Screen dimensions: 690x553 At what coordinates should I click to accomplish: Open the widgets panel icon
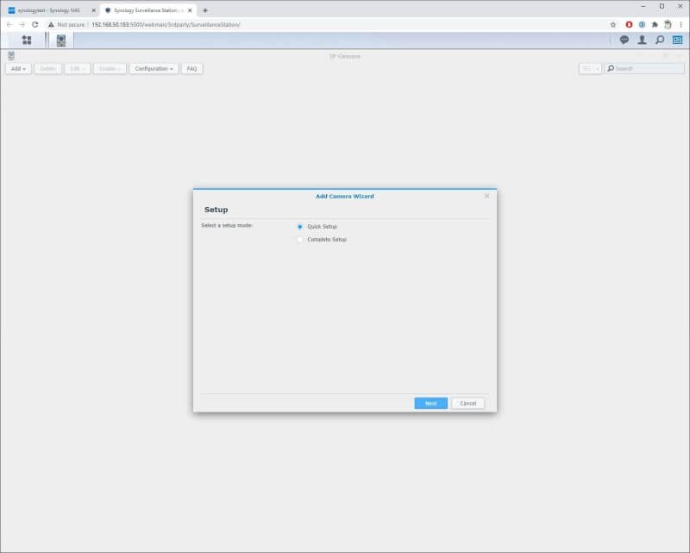(x=678, y=38)
